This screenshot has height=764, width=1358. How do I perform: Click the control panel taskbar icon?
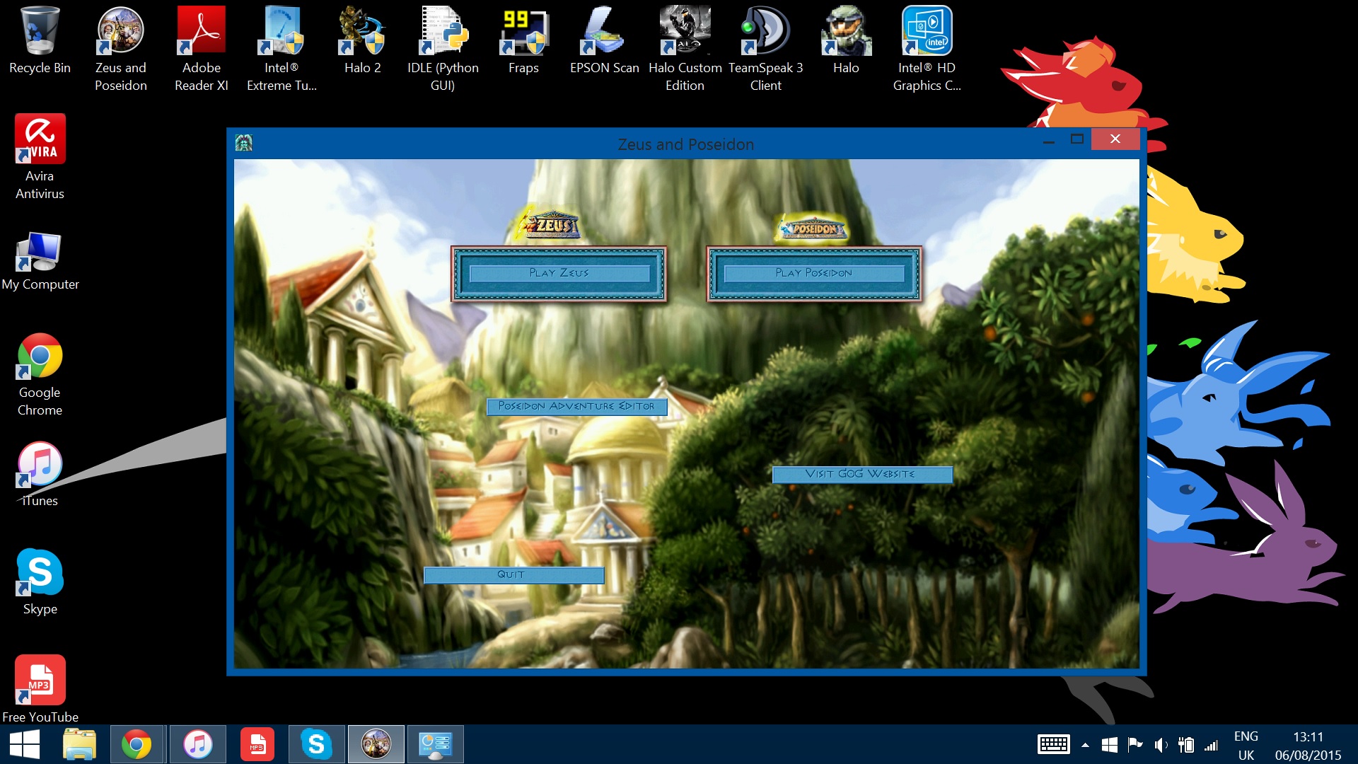[435, 744]
